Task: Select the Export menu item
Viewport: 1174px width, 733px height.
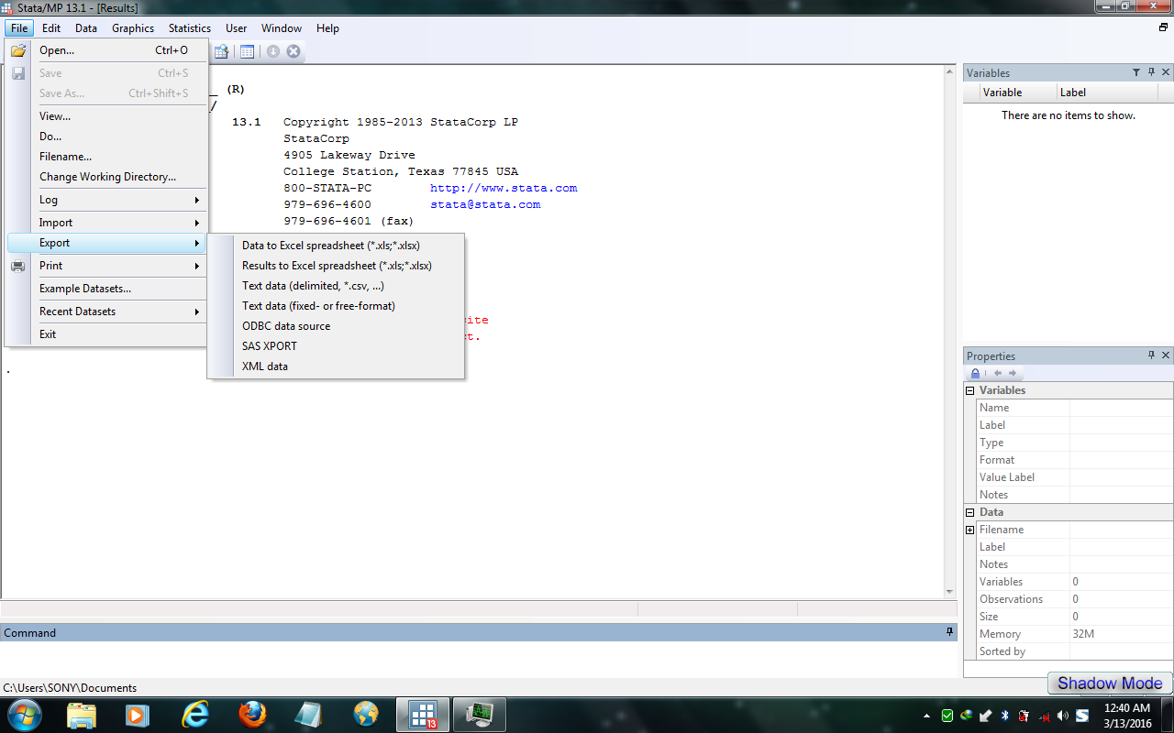Action: click(106, 243)
